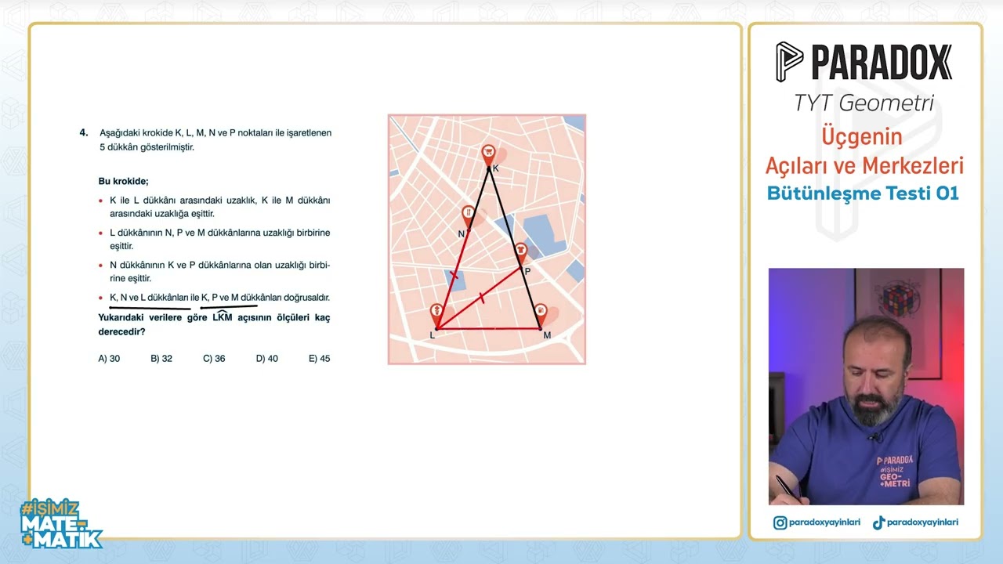Click the bullet starting "L dükkânının N, P ve M"
The image size is (1003, 564).
tap(219, 240)
